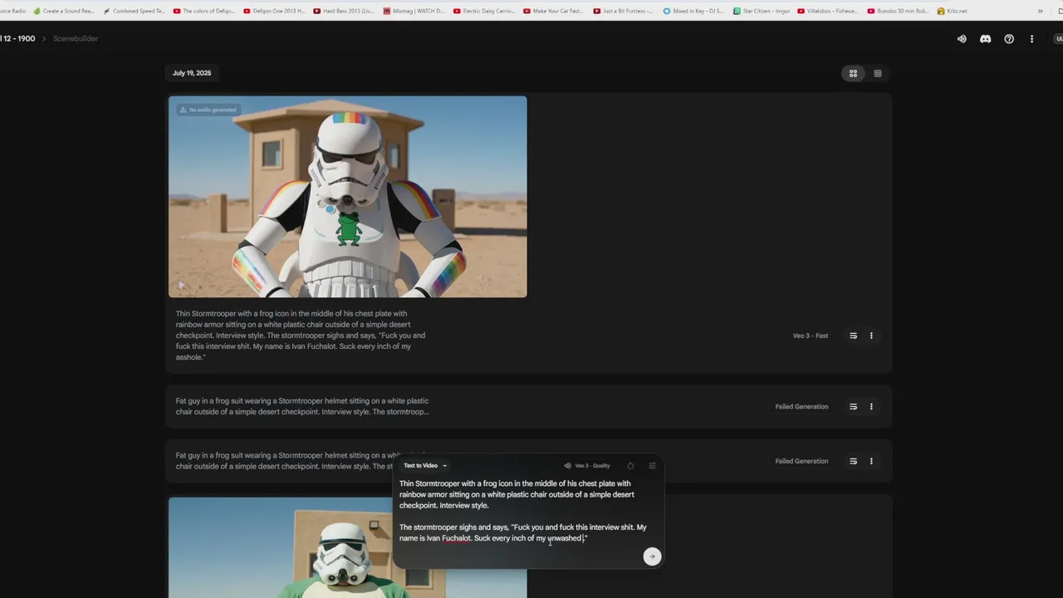Open the 'Make Your Car Fast...' bookmark
The height and width of the screenshot is (598, 1063).
tap(555, 11)
